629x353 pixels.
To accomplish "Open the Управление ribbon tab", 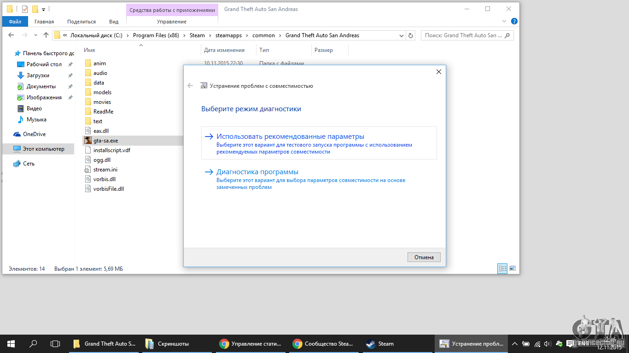I will click(x=172, y=22).
